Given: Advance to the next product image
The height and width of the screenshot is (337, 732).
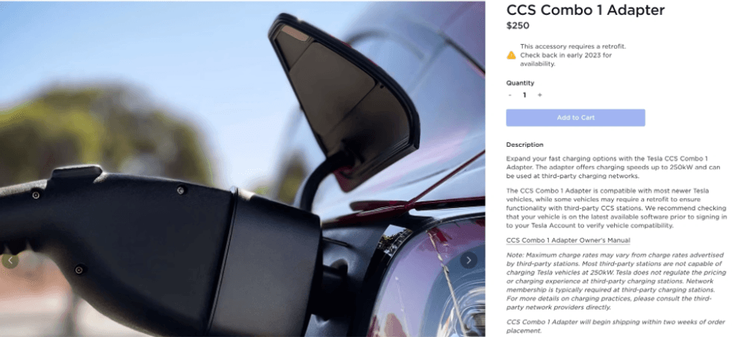Looking at the screenshot, I should click(468, 260).
